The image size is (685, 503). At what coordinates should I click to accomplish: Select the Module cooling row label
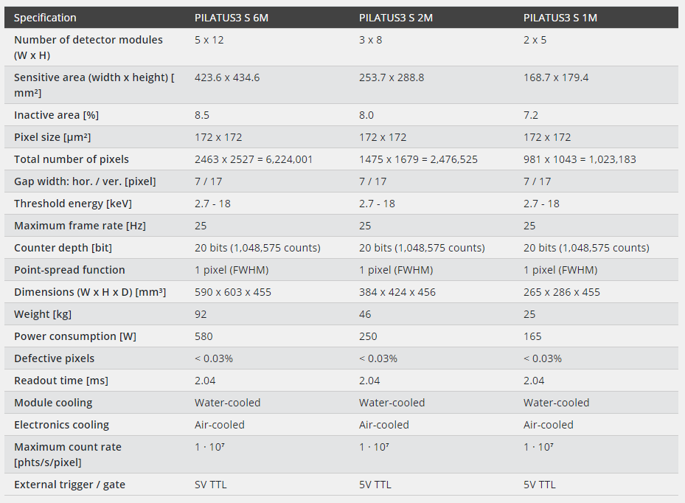point(53,403)
